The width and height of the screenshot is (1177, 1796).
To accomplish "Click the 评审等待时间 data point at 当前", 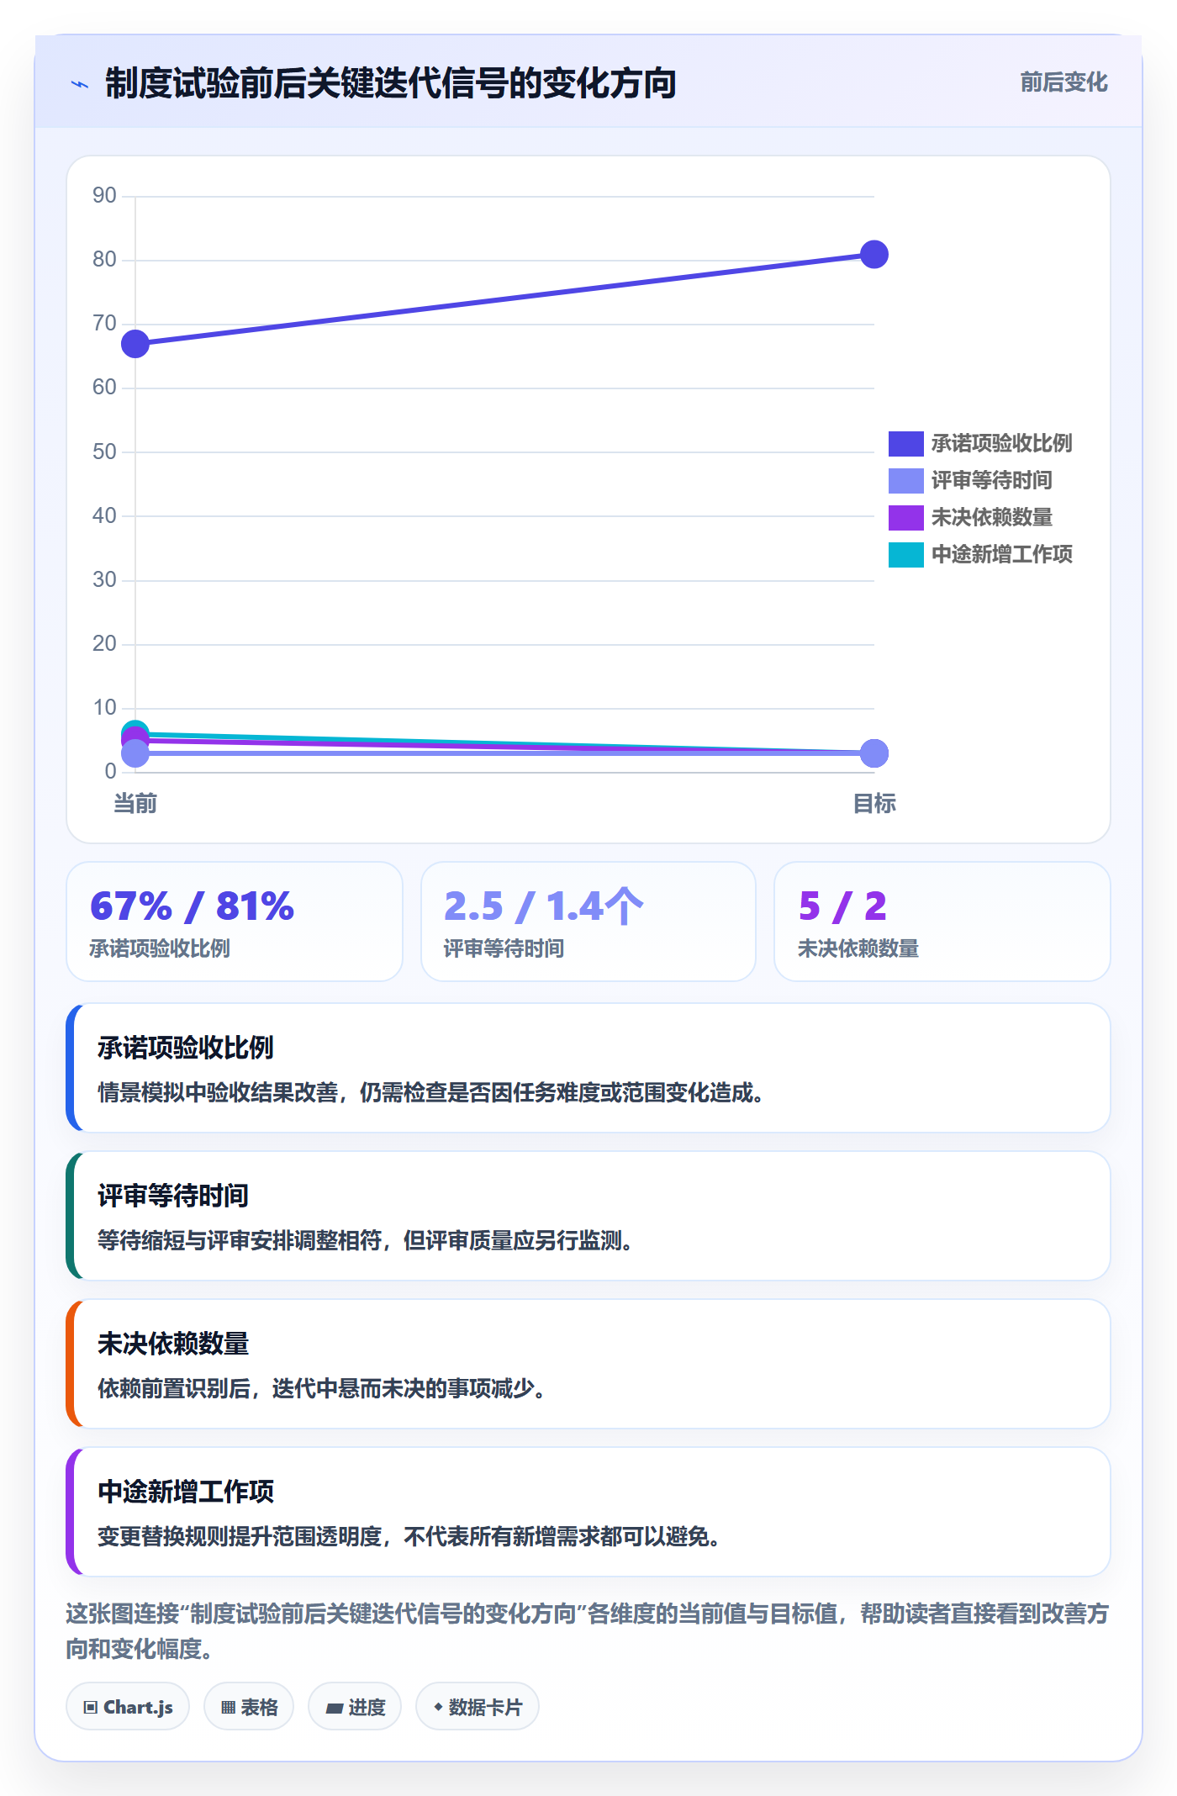I will [x=135, y=753].
